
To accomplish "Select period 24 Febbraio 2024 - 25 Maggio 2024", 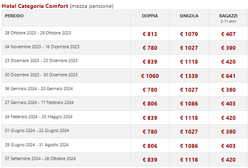I will [x=38, y=117].
